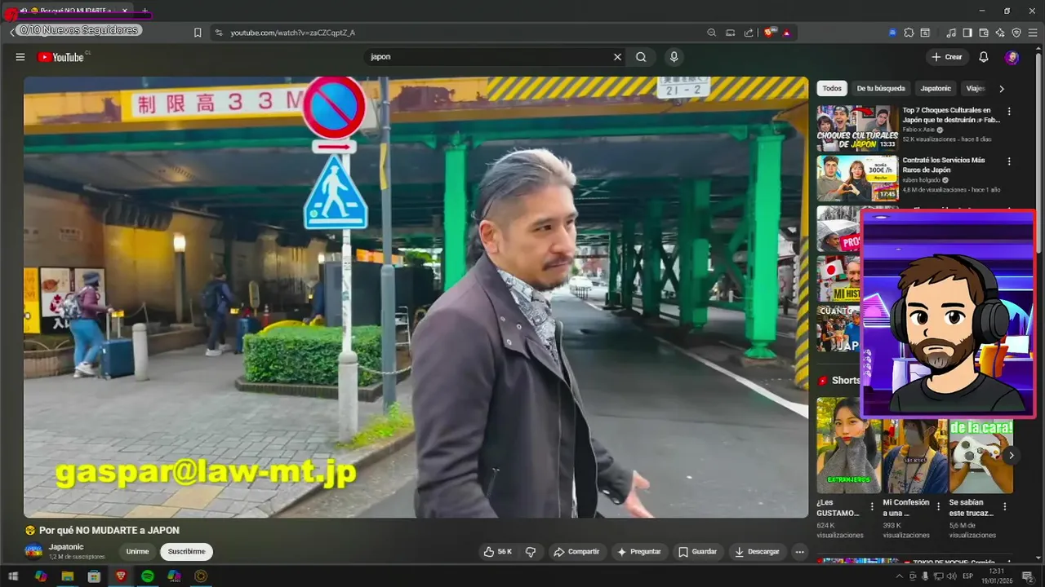The height and width of the screenshot is (587, 1045).
Task: Open Brave VPN shield icon
Action: pyautogui.click(x=1016, y=33)
